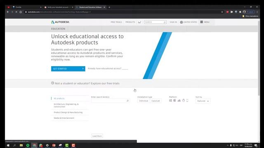Filter by Windows platform icon
The height and width of the screenshot is (148, 264).
point(170,100)
